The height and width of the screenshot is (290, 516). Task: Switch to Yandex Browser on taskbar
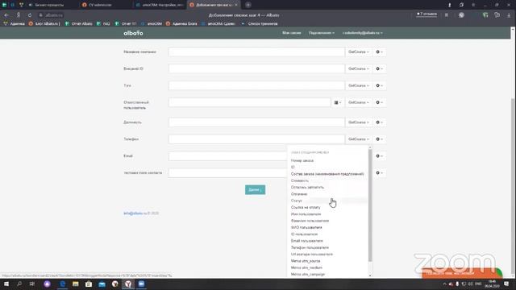(128, 284)
